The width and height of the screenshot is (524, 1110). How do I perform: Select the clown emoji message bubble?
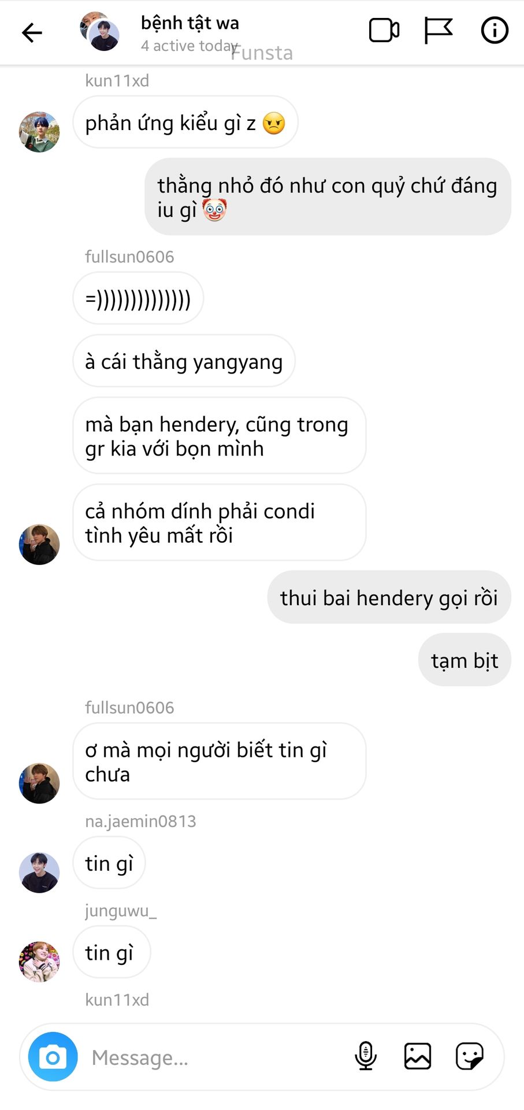coord(328,197)
